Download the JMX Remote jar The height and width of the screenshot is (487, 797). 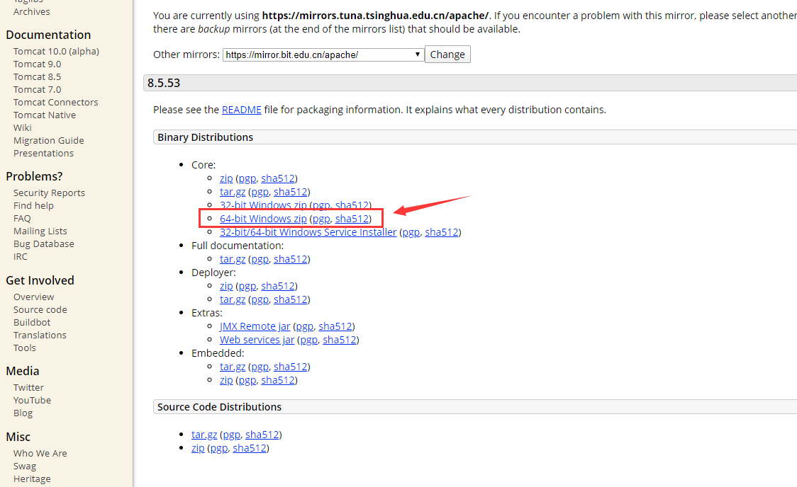pos(255,326)
